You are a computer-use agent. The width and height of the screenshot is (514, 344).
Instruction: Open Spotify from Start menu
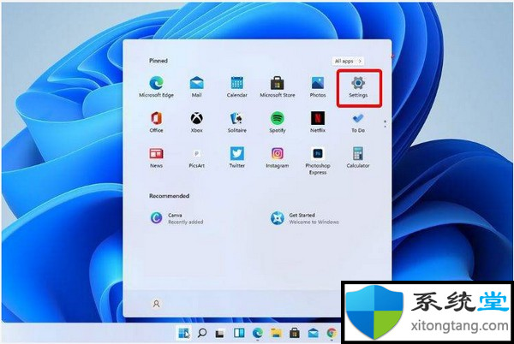(x=278, y=122)
